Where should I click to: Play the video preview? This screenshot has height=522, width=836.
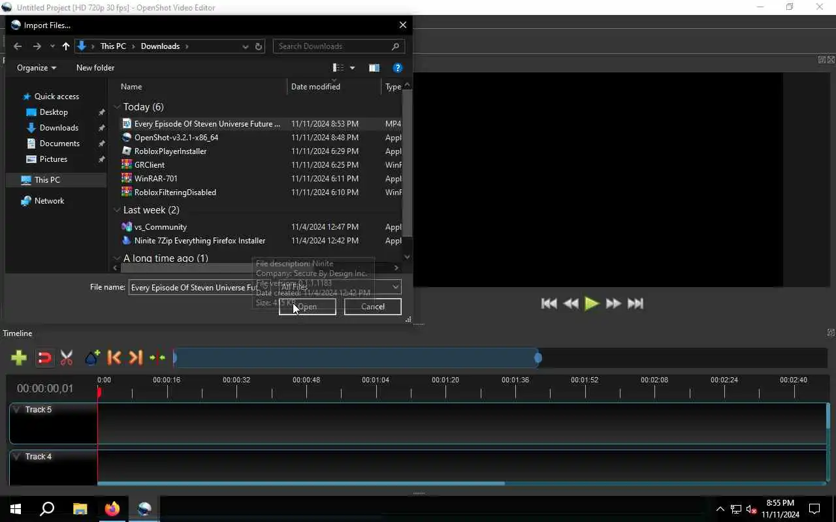[592, 303]
